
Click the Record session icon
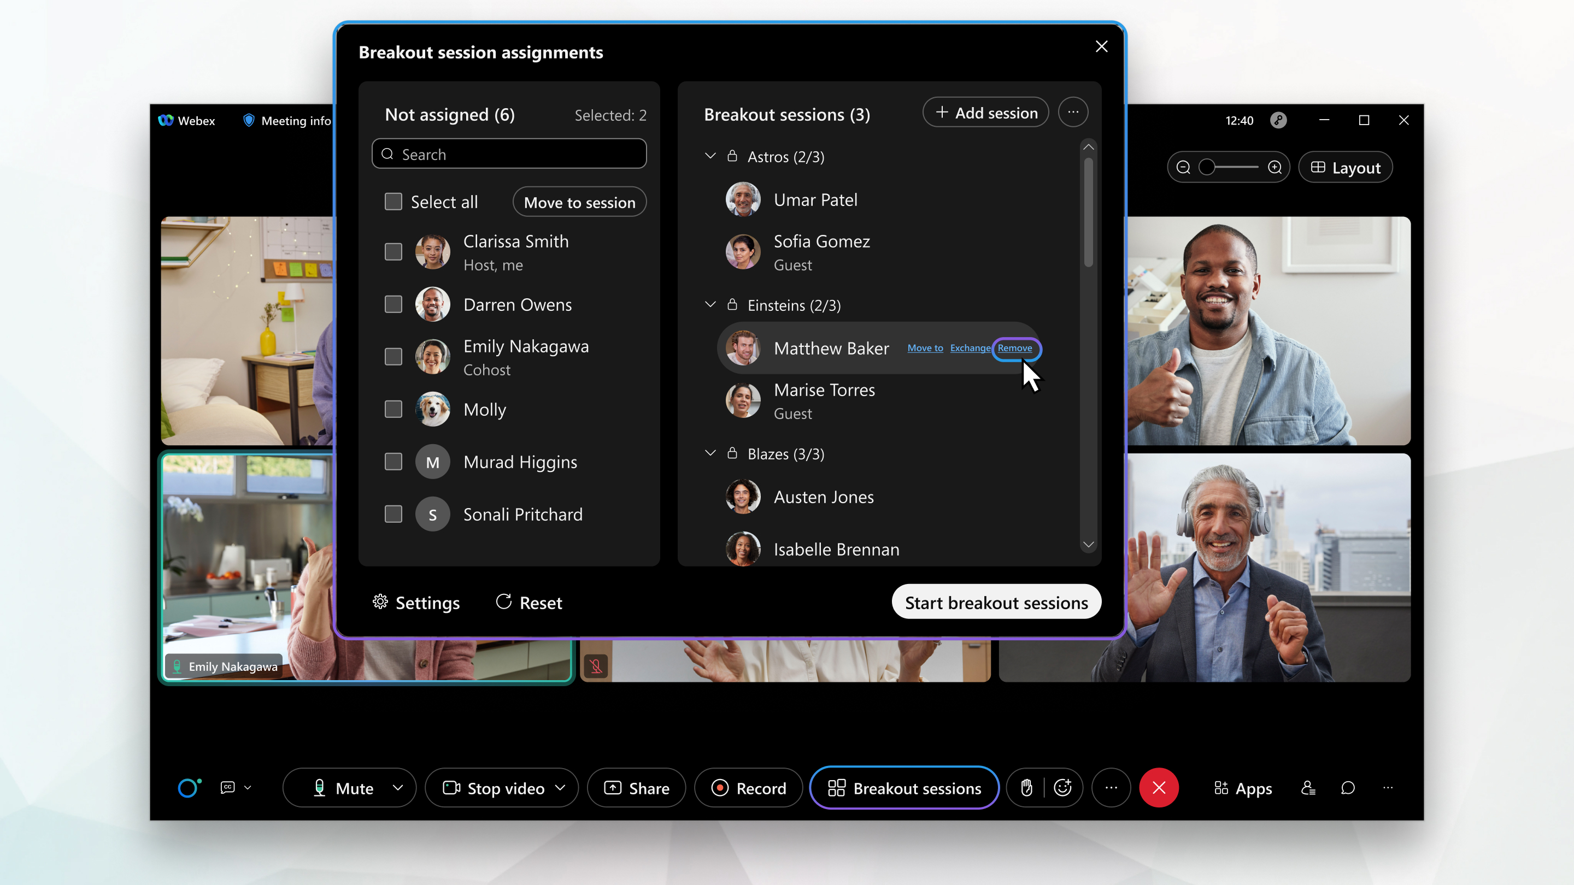[x=719, y=788]
